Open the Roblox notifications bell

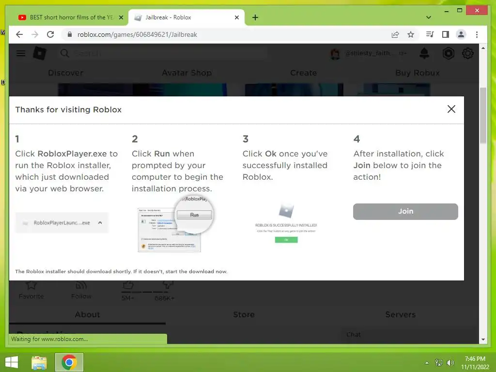click(424, 53)
